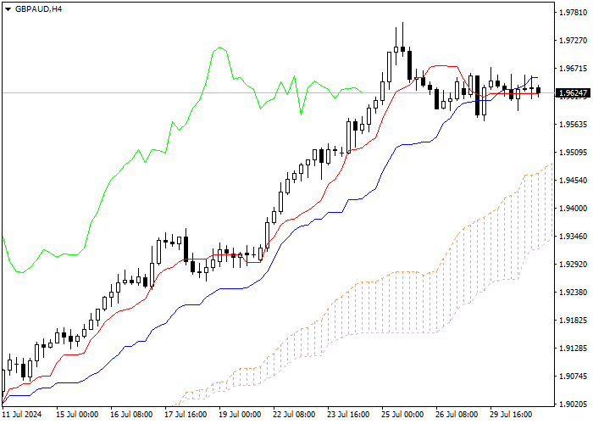
Task: Click the 1.95095 price axis value
Action: pyautogui.click(x=573, y=153)
